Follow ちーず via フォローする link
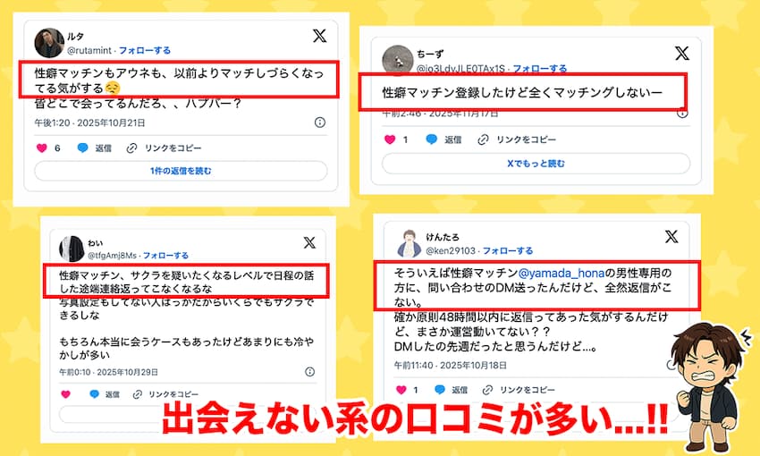The width and height of the screenshot is (760, 456). [539, 68]
